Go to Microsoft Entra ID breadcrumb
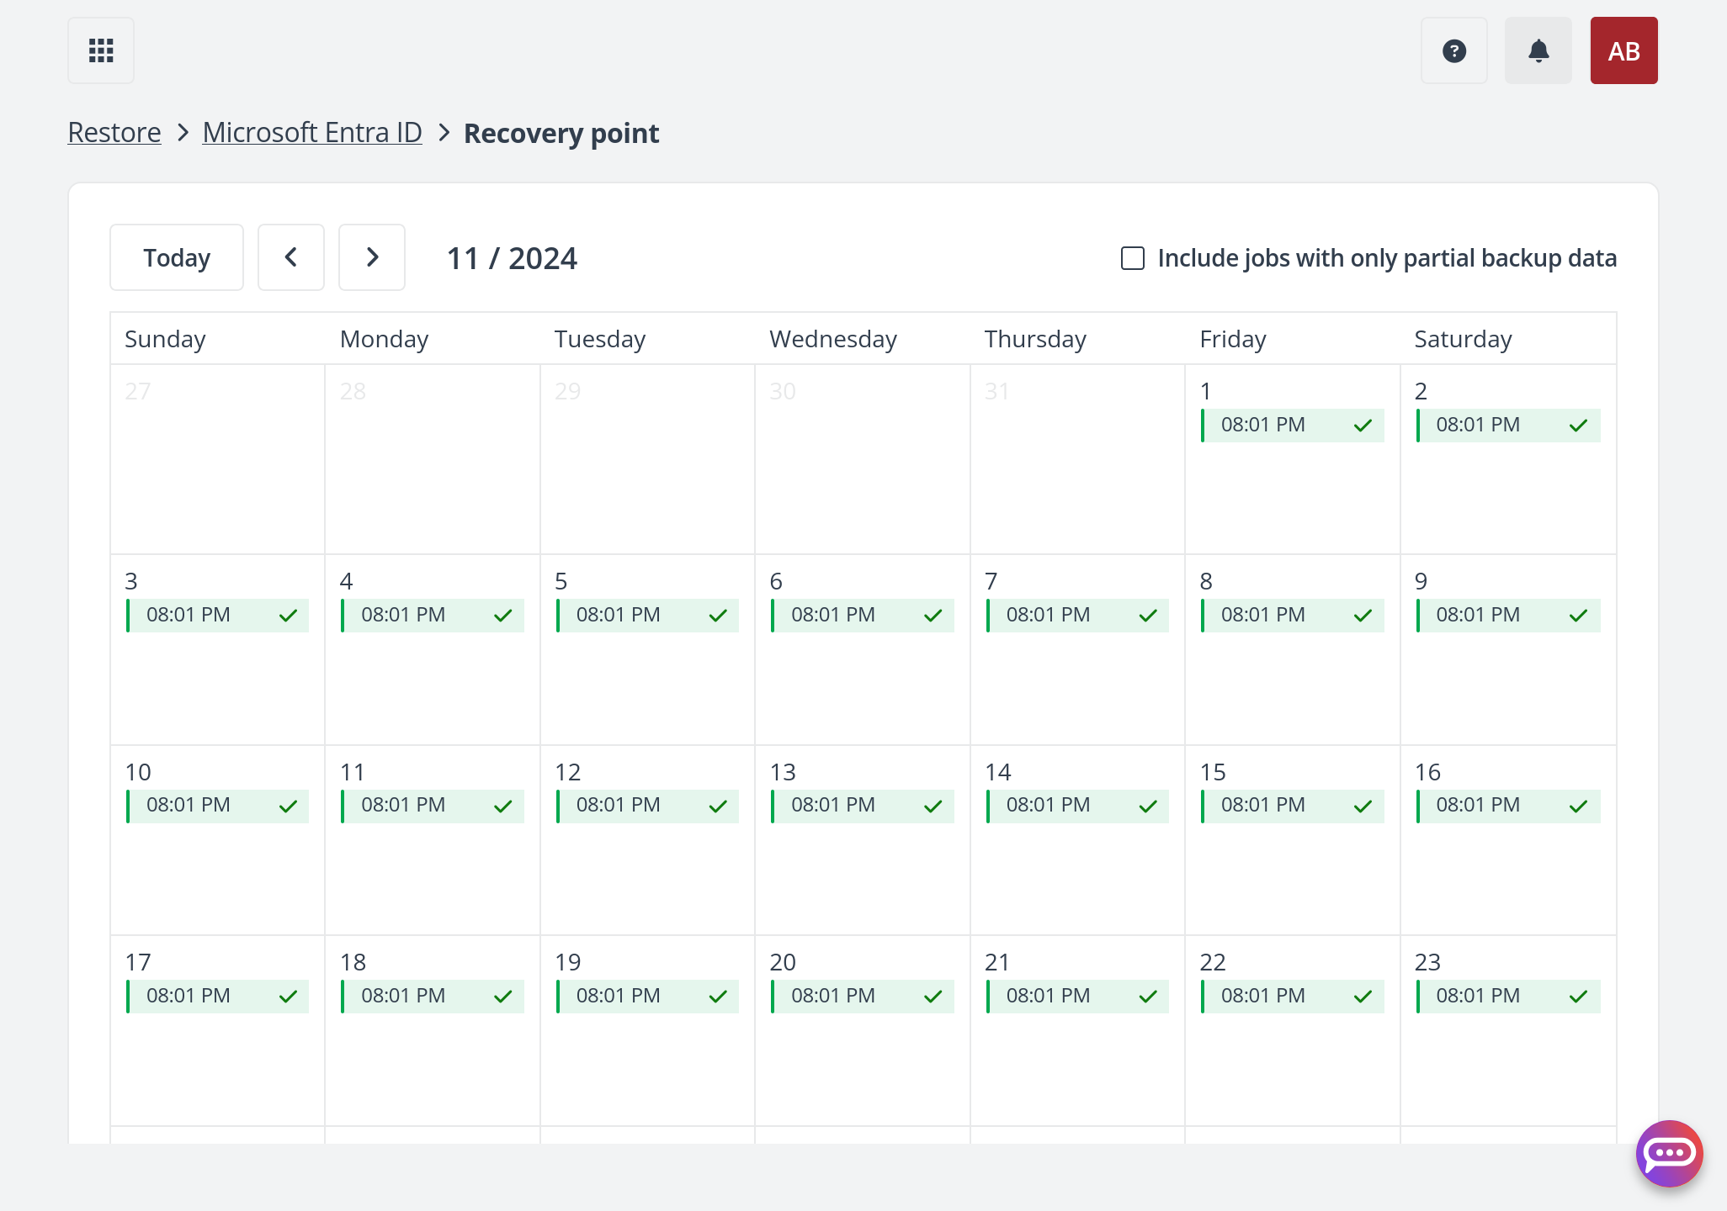The image size is (1727, 1211). click(312, 133)
